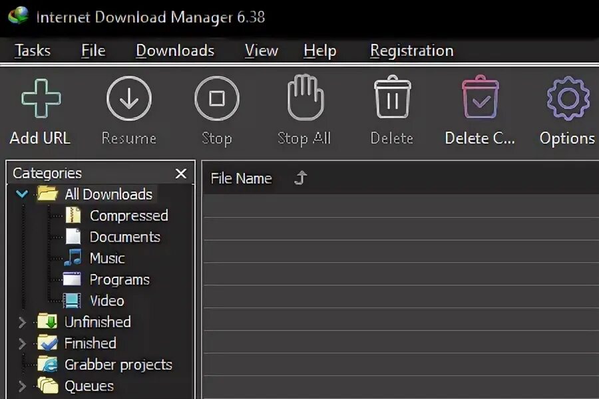
Task: Select the Video category label
Action: (x=107, y=301)
